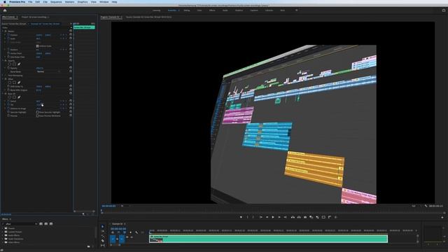Open the Program monitor button editor plus
The height and width of the screenshot is (252, 448).
click(x=442, y=218)
